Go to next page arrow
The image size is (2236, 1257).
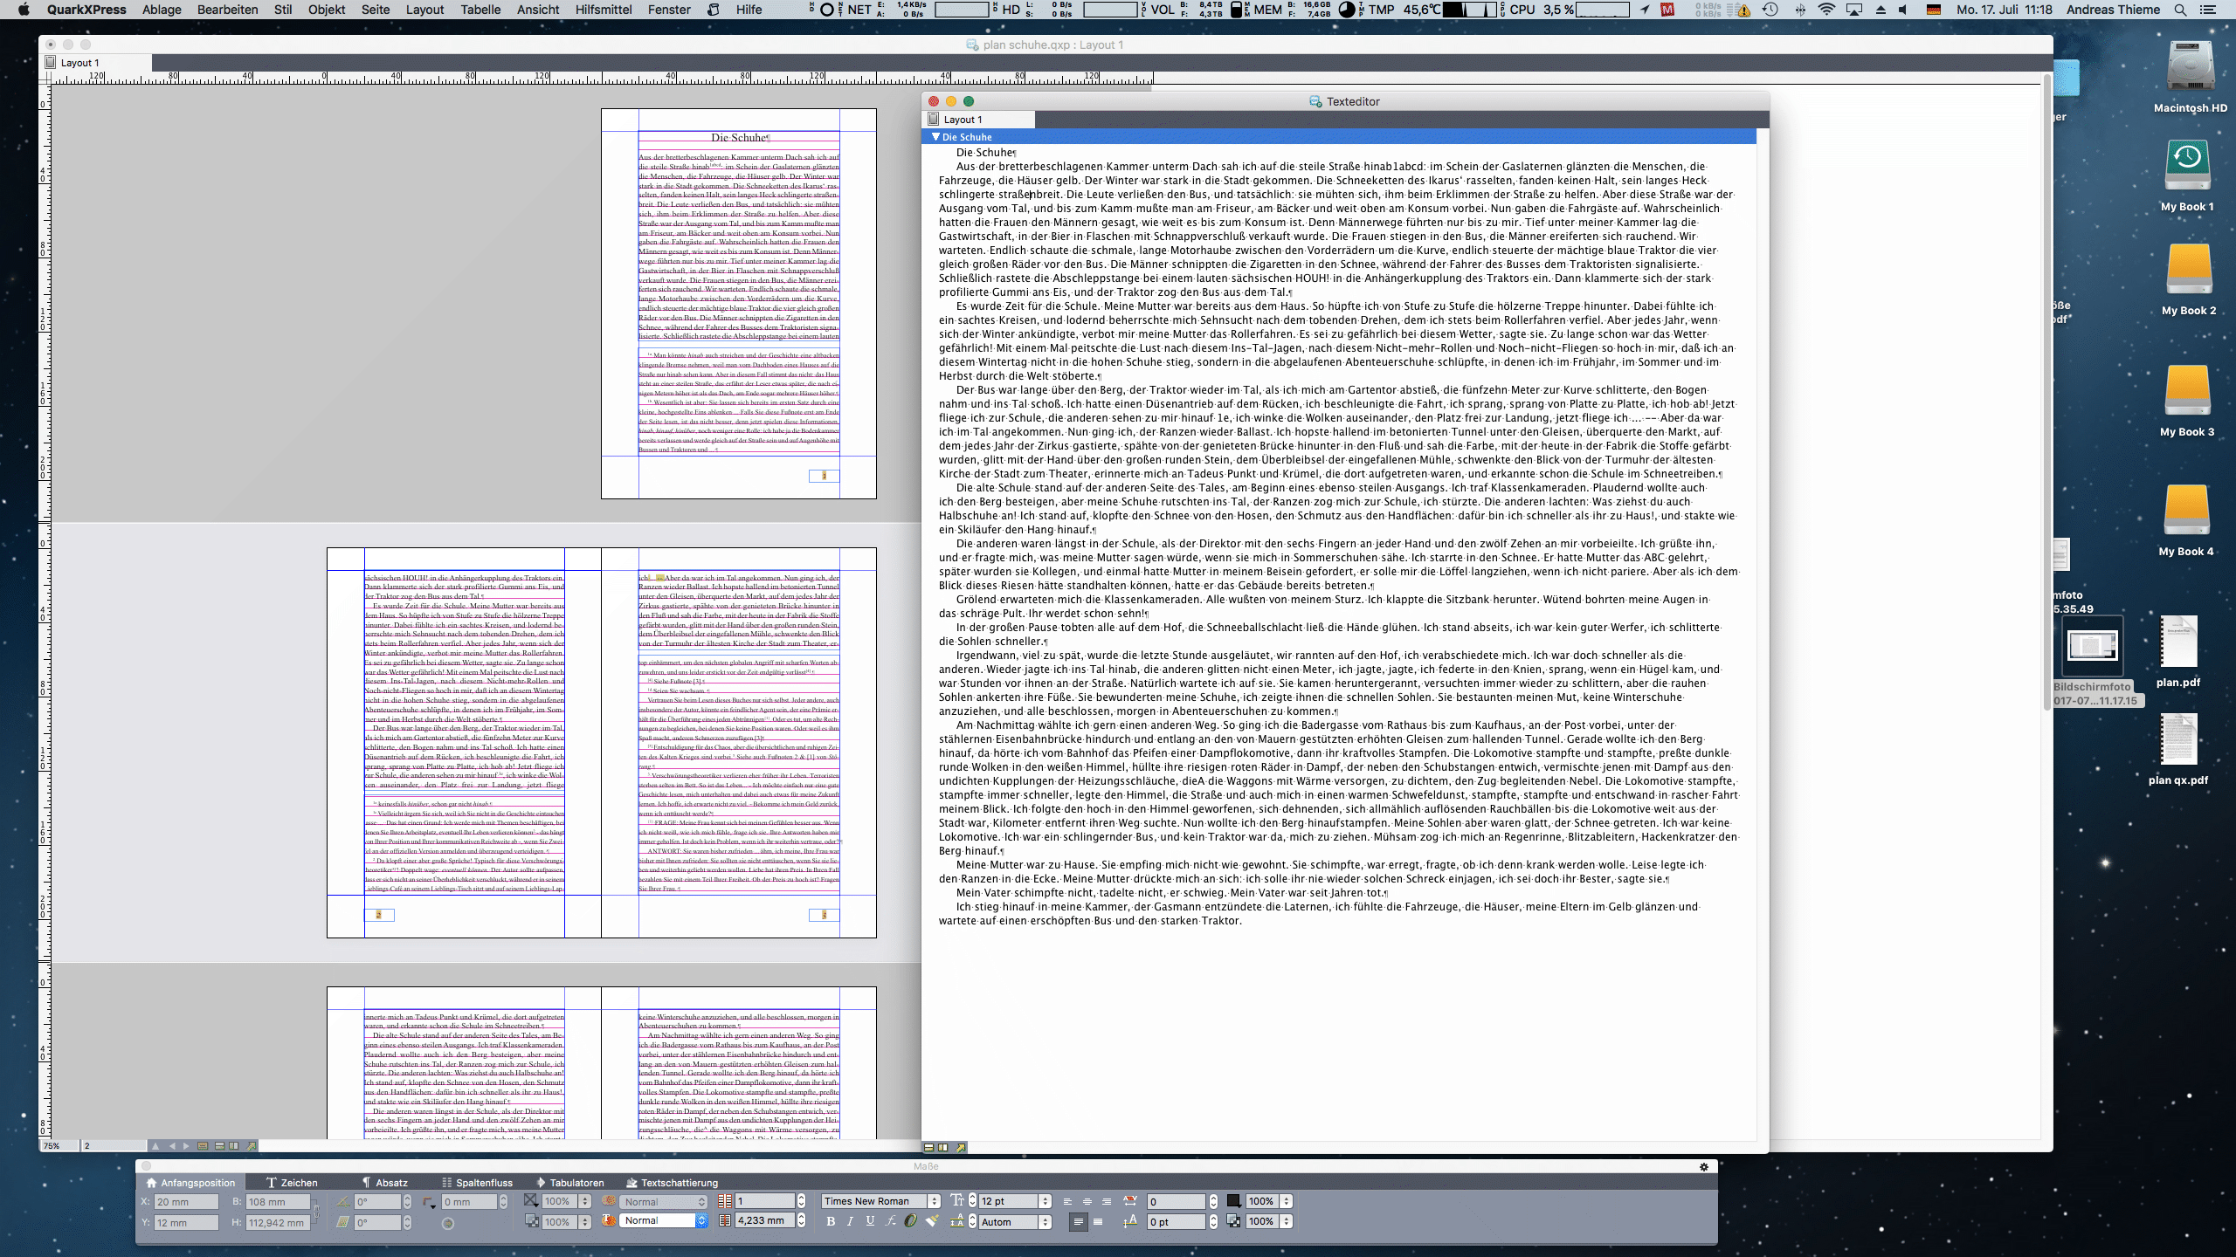pos(185,1146)
